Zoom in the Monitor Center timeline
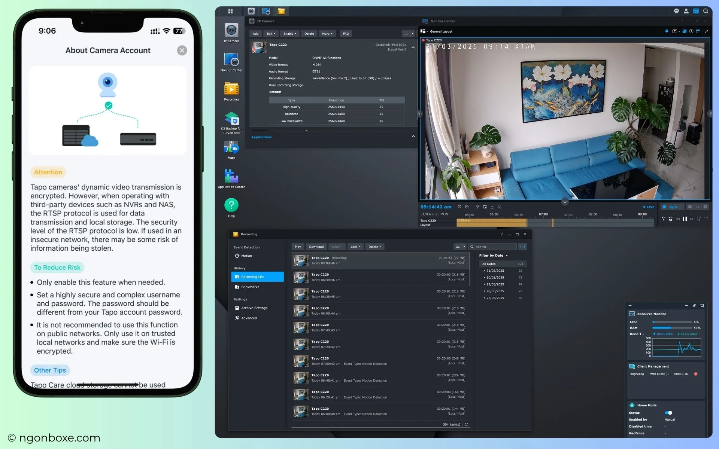 click(x=467, y=207)
